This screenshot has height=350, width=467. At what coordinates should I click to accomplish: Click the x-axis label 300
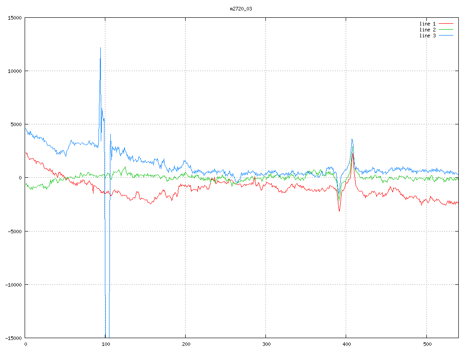point(266,345)
